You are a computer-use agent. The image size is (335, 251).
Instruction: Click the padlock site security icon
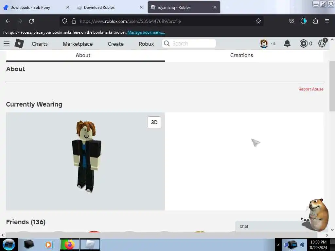(74, 21)
